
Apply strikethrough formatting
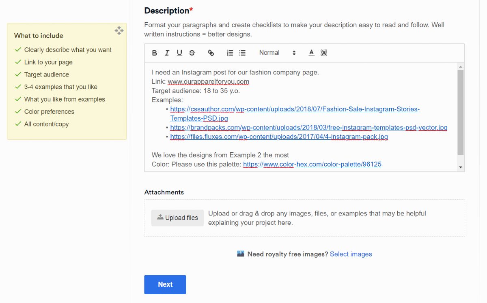click(x=192, y=53)
